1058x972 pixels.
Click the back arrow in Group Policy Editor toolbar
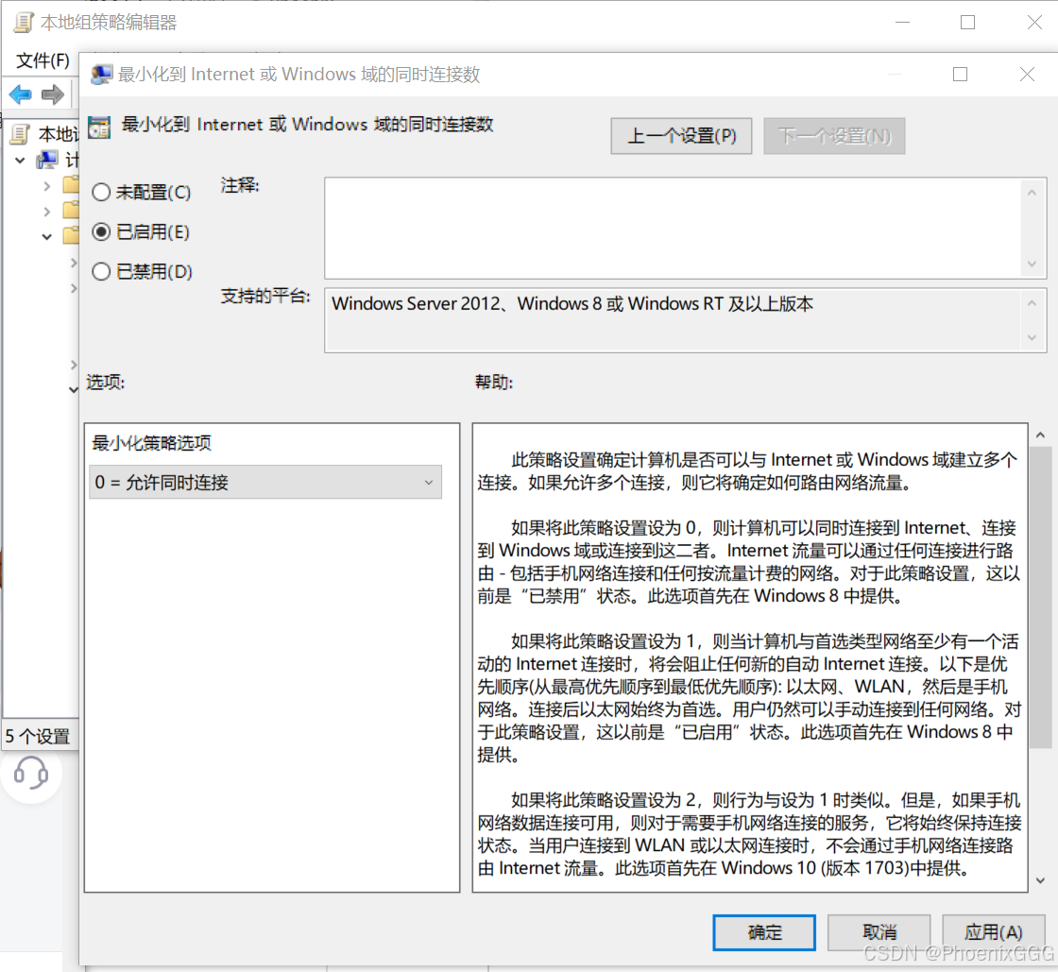click(20, 94)
